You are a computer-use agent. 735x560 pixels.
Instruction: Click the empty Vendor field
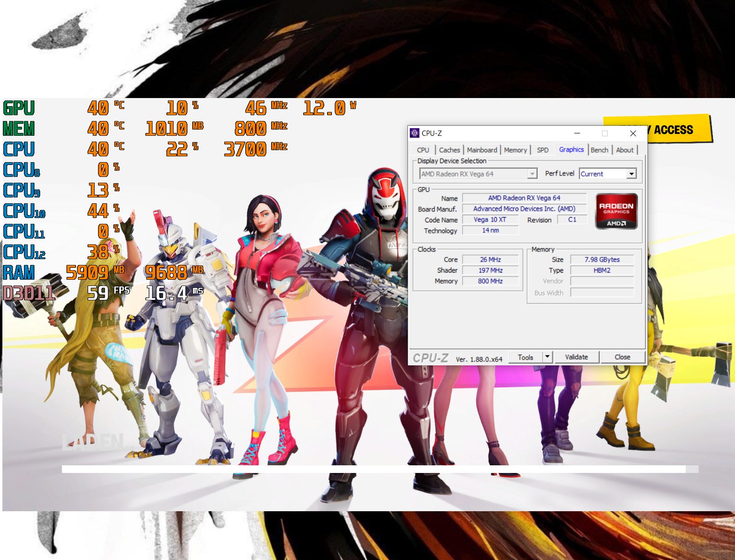(602, 281)
